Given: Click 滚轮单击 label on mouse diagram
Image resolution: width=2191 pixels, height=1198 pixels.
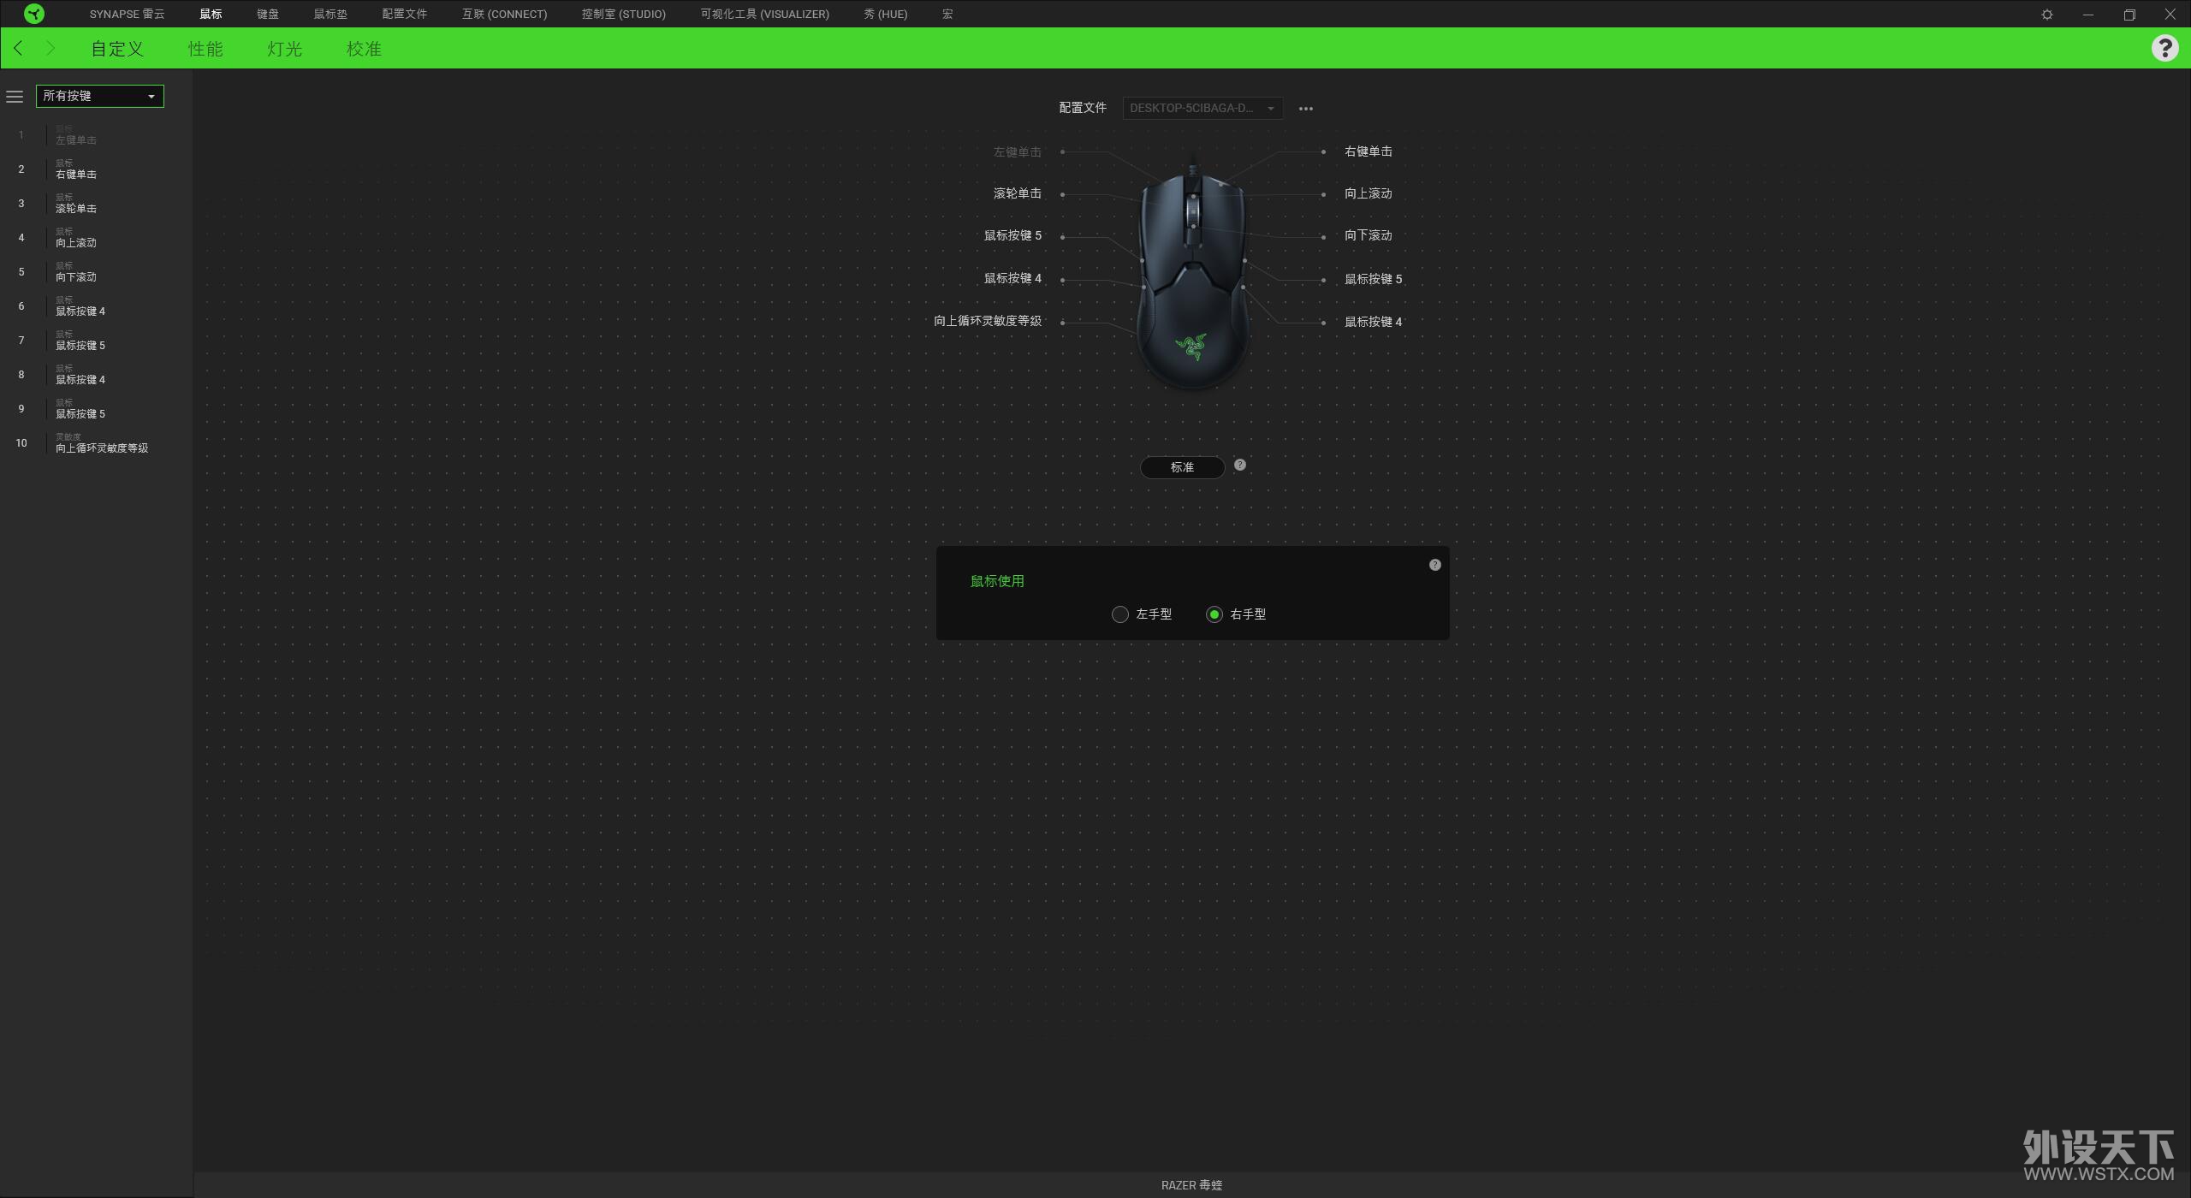Looking at the screenshot, I should coord(1017,193).
